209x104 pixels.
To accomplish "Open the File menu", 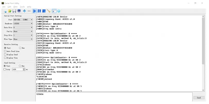I will tap(4, 7).
